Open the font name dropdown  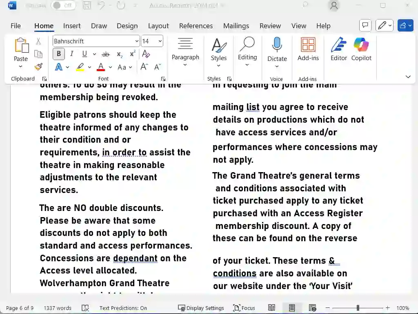(137, 41)
